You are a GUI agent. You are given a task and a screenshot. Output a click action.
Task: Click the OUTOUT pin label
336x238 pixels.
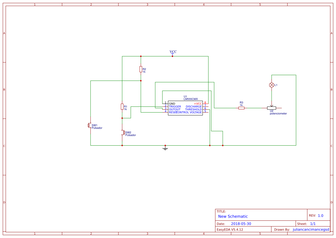[x=175, y=109]
